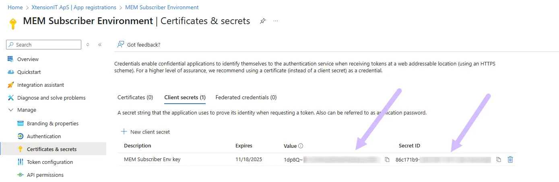Collapse the left navigation pane
This screenshot has width=559, height=182.
[x=100, y=45]
